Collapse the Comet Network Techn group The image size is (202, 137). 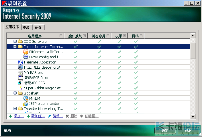tap(15, 46)
